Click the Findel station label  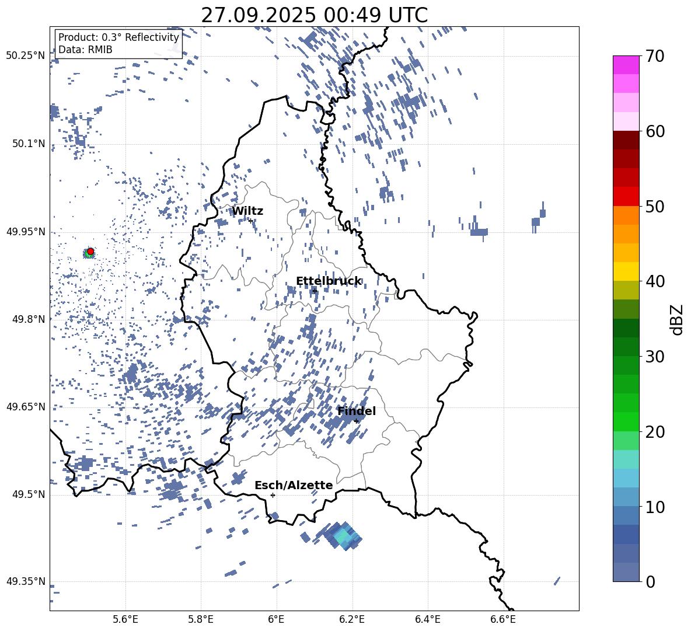coord(357,411)
